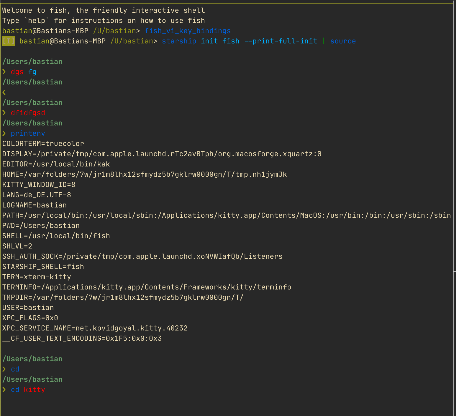456x416 pixels.
Task: Click the red failed command dgs
Action: tap(17, 72)
